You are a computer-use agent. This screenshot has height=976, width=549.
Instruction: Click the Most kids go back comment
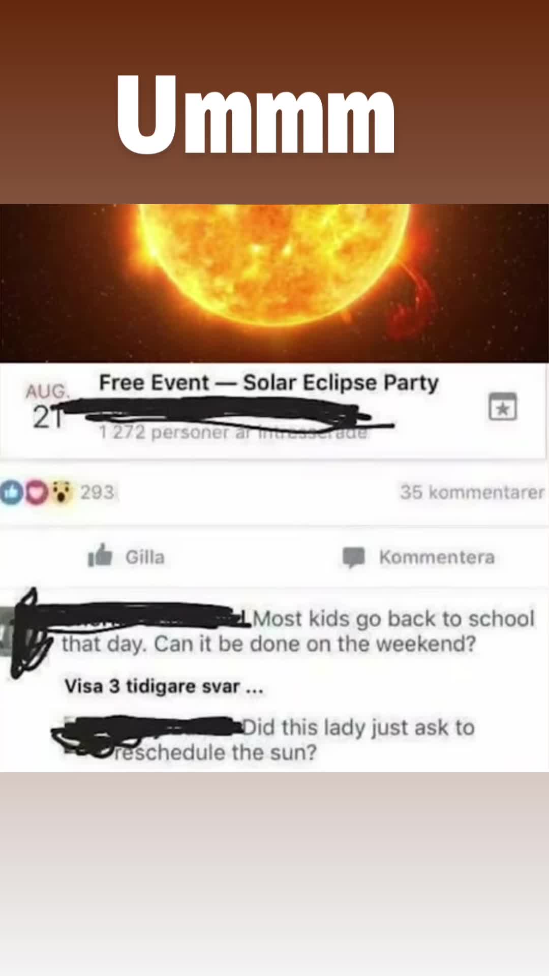pyautogui.click(x=298, y=631)
